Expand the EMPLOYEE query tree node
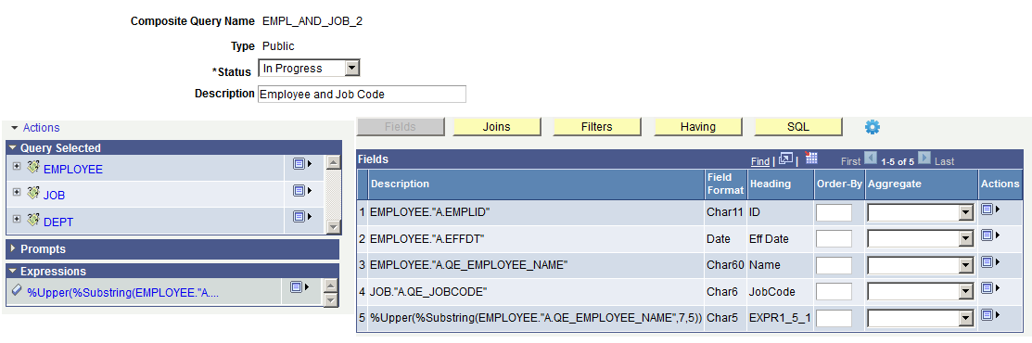 tap(17, 167)
